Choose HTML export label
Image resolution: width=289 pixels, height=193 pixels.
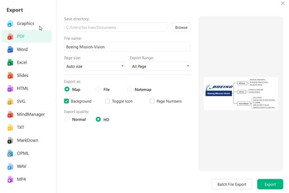(23, 88)
